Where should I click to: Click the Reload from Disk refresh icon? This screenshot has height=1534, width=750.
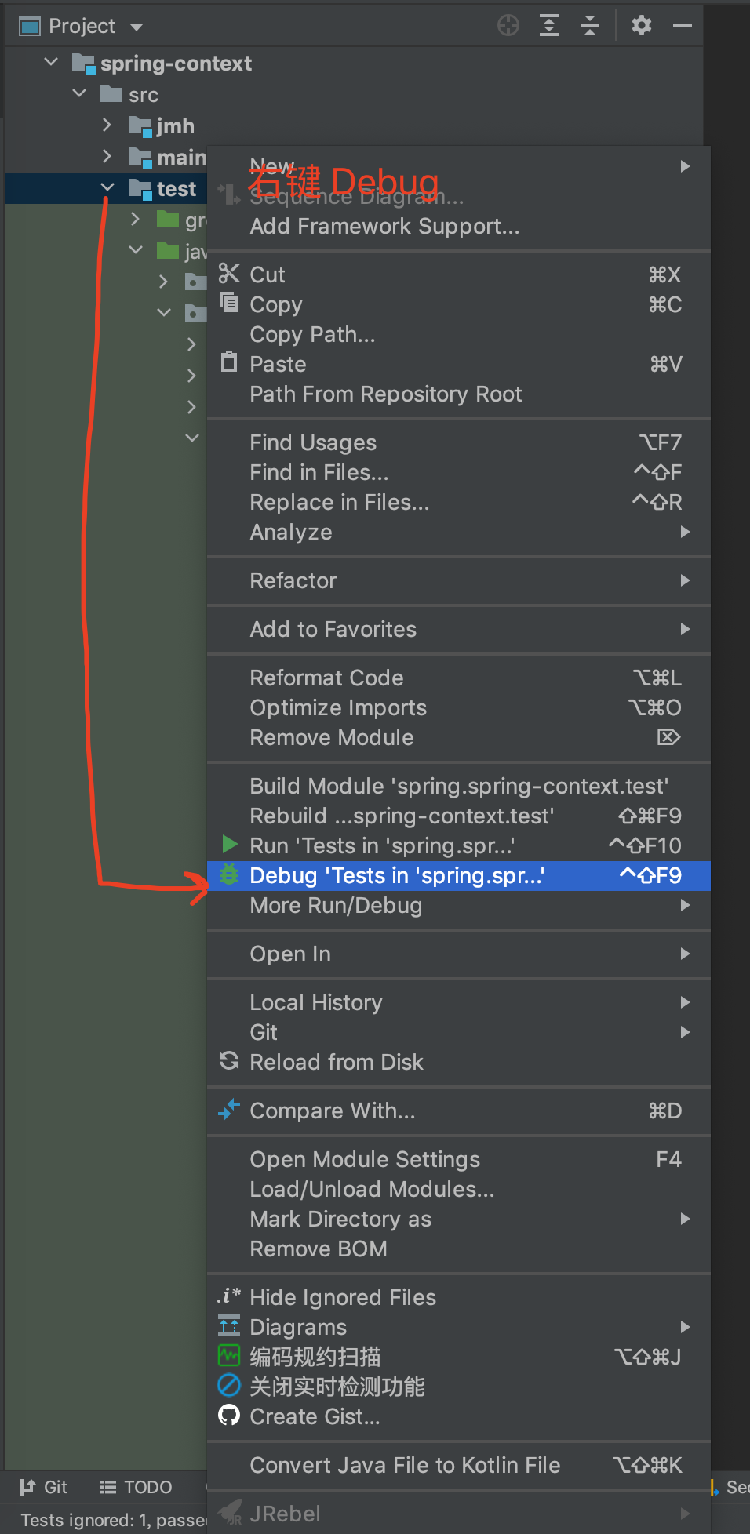(229, 1061)
